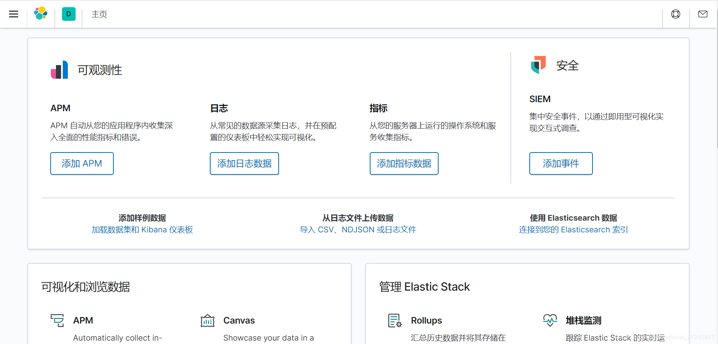The width and height of the screenshot is (718, 344).
Task: Click the Security shield logo
Action: [538, 65]
